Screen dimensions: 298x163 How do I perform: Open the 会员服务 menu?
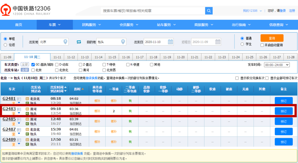129,25
